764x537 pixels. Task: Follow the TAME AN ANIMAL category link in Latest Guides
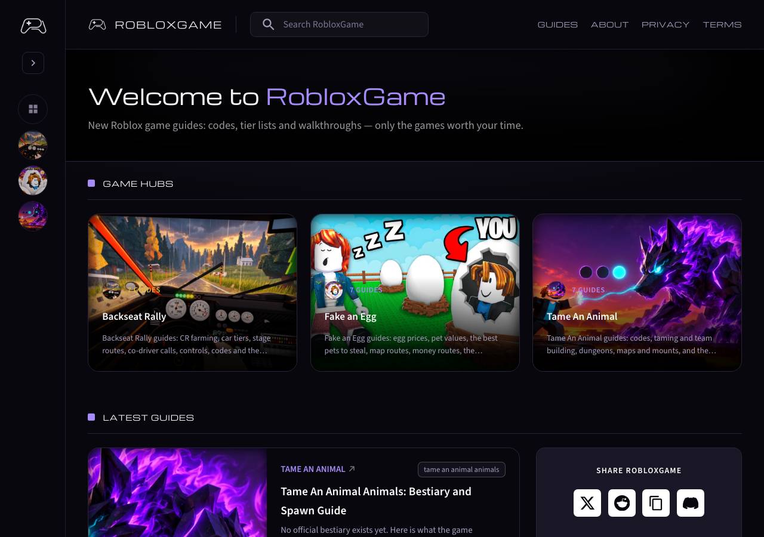coord(313,469)
